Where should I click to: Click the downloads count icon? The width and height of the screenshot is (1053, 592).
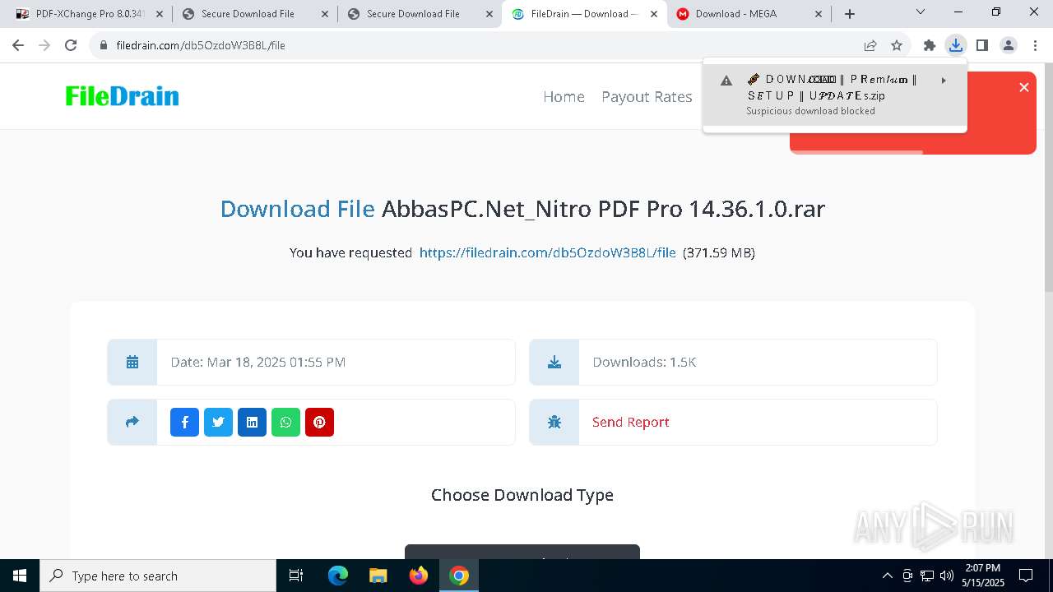(554, 362)
